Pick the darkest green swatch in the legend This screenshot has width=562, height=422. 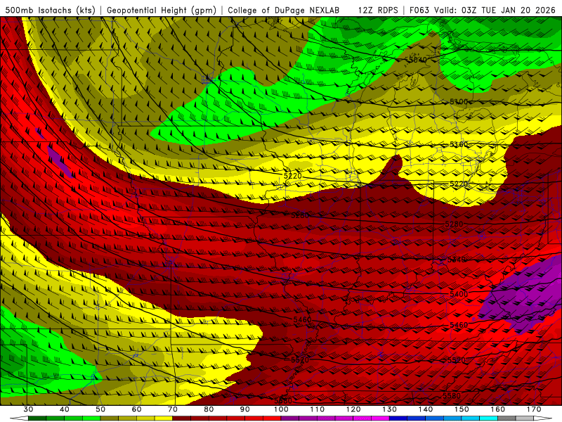tap(37, 418)
